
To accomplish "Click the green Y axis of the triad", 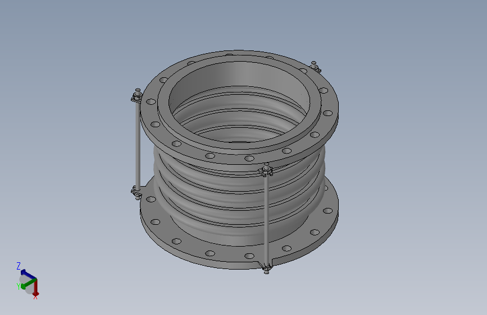I will [x=29, y=283].
